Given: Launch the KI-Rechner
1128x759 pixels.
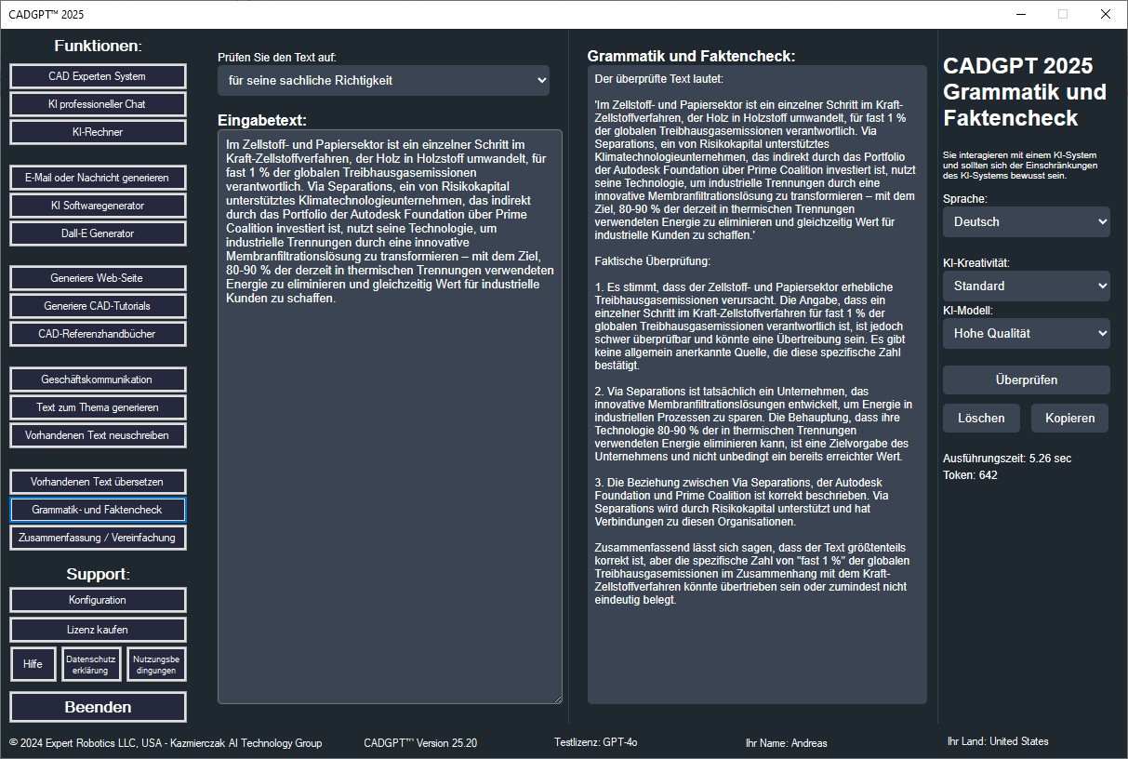Looking at the screenshot, I should tap(98, 132).
